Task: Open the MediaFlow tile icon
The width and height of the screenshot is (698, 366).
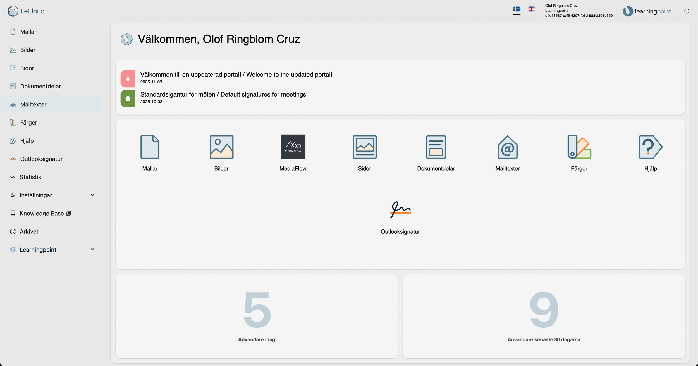Action: [x=293, y=147]
